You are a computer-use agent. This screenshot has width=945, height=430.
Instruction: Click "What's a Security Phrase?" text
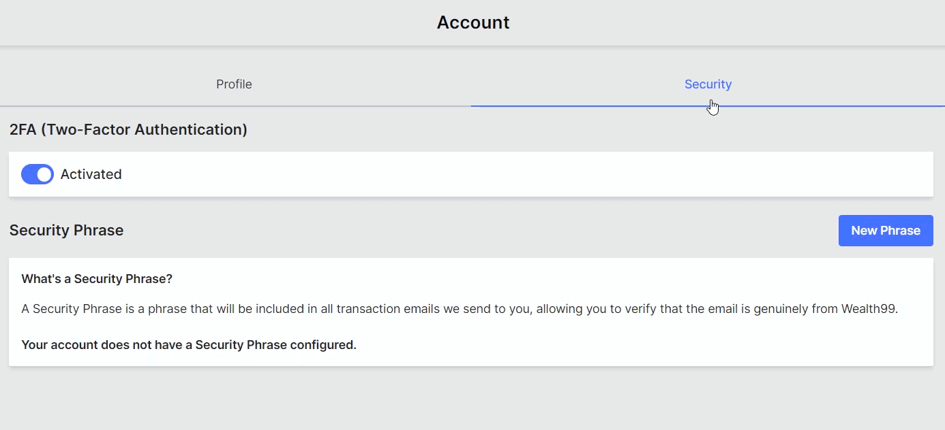pyautogui.click(x=97, y=279)
